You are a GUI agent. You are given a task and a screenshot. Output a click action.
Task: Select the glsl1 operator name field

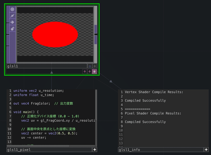pyautogui.click(x=47, y=66)
